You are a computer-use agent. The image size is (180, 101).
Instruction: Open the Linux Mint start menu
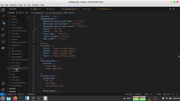pos(3,98)
